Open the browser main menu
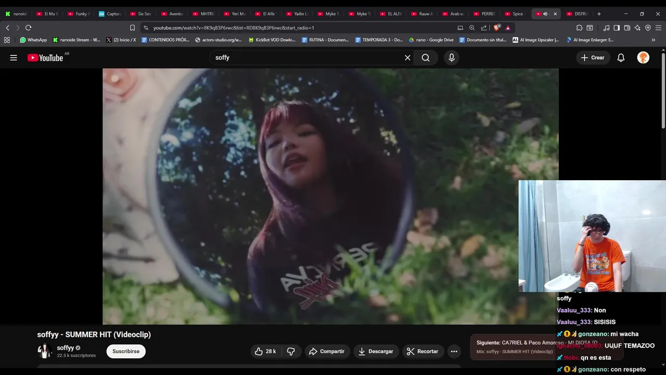 click(x=658, y=28)
